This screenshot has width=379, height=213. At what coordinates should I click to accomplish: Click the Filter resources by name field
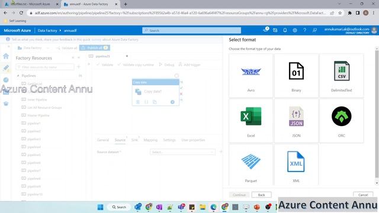(45, 67)
